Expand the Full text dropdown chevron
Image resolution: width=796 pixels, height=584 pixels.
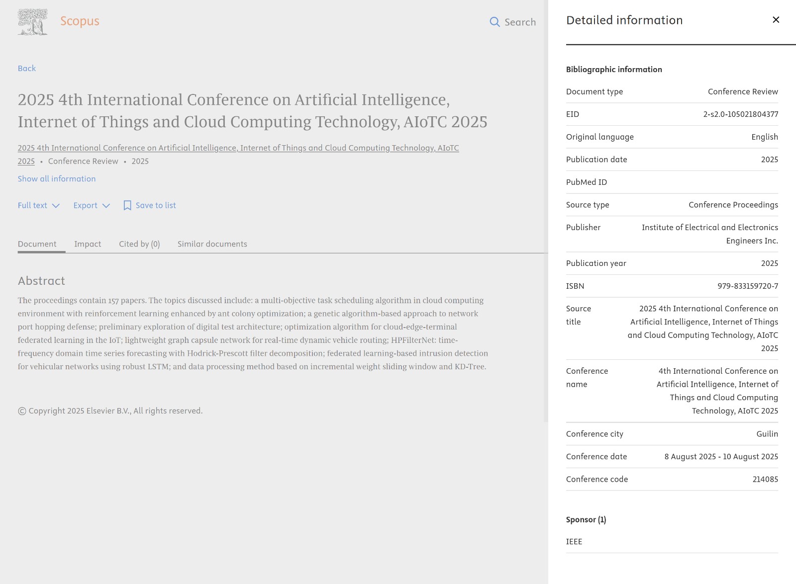click(56, 206)
